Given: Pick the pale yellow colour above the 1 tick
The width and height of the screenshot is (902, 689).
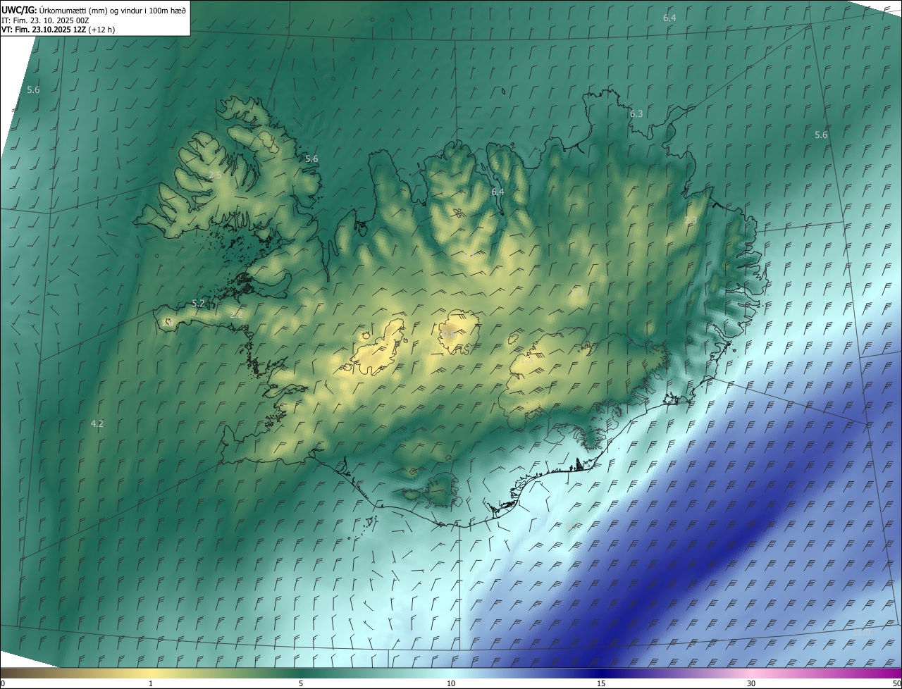Looking at the screenshot, I should (x=151, y=673).
